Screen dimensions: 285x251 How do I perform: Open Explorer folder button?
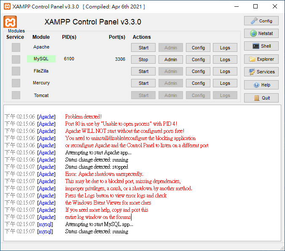click(261, 59)
